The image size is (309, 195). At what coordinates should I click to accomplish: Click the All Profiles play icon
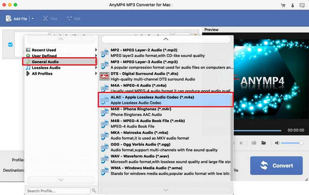tap(28, 74)
